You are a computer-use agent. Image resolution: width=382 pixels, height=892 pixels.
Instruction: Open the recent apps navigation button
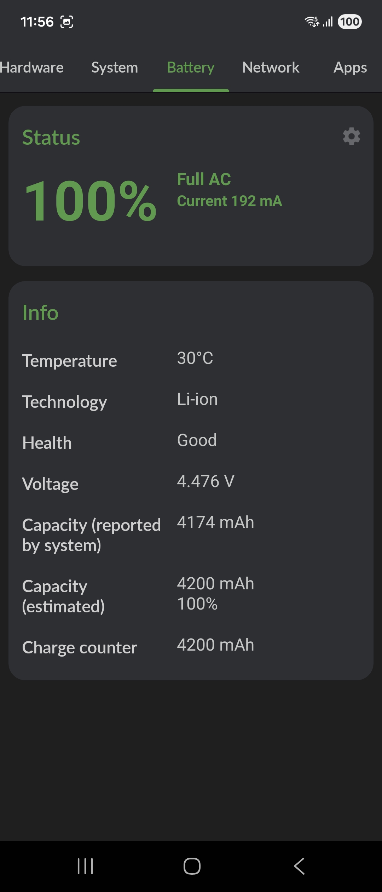tap(85, 866)
